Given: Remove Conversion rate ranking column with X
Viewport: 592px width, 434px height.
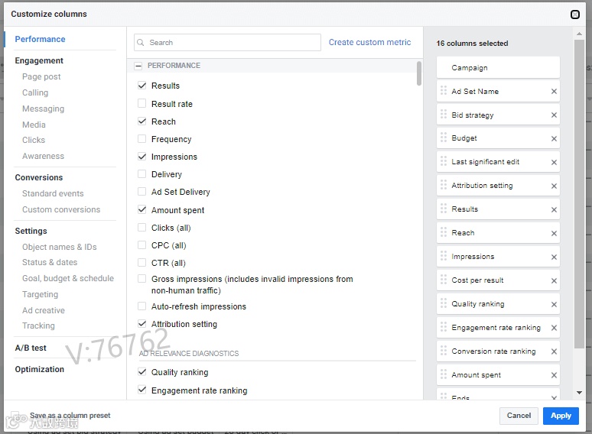Looking at the screenshot, I should click(554, 351).
